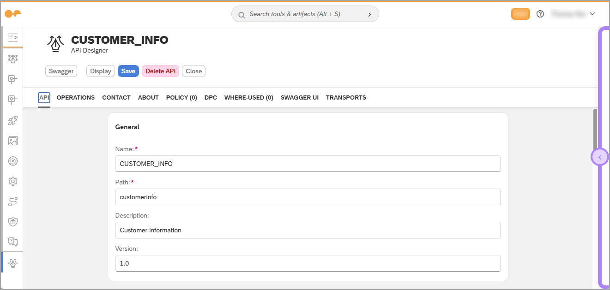Open the help question mark icon near the profile

click(x=540, y=14)
